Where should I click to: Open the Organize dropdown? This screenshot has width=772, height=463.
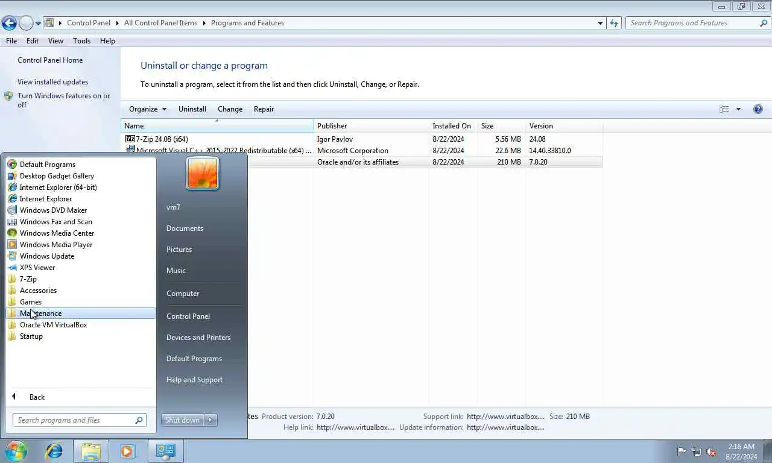coord(148,109)
